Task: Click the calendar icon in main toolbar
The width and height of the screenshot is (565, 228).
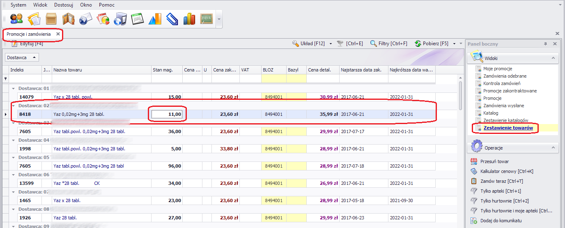Action: point(137,19)
